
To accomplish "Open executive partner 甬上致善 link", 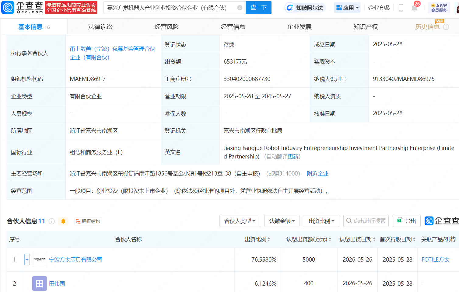I will [x=112, y=53].
